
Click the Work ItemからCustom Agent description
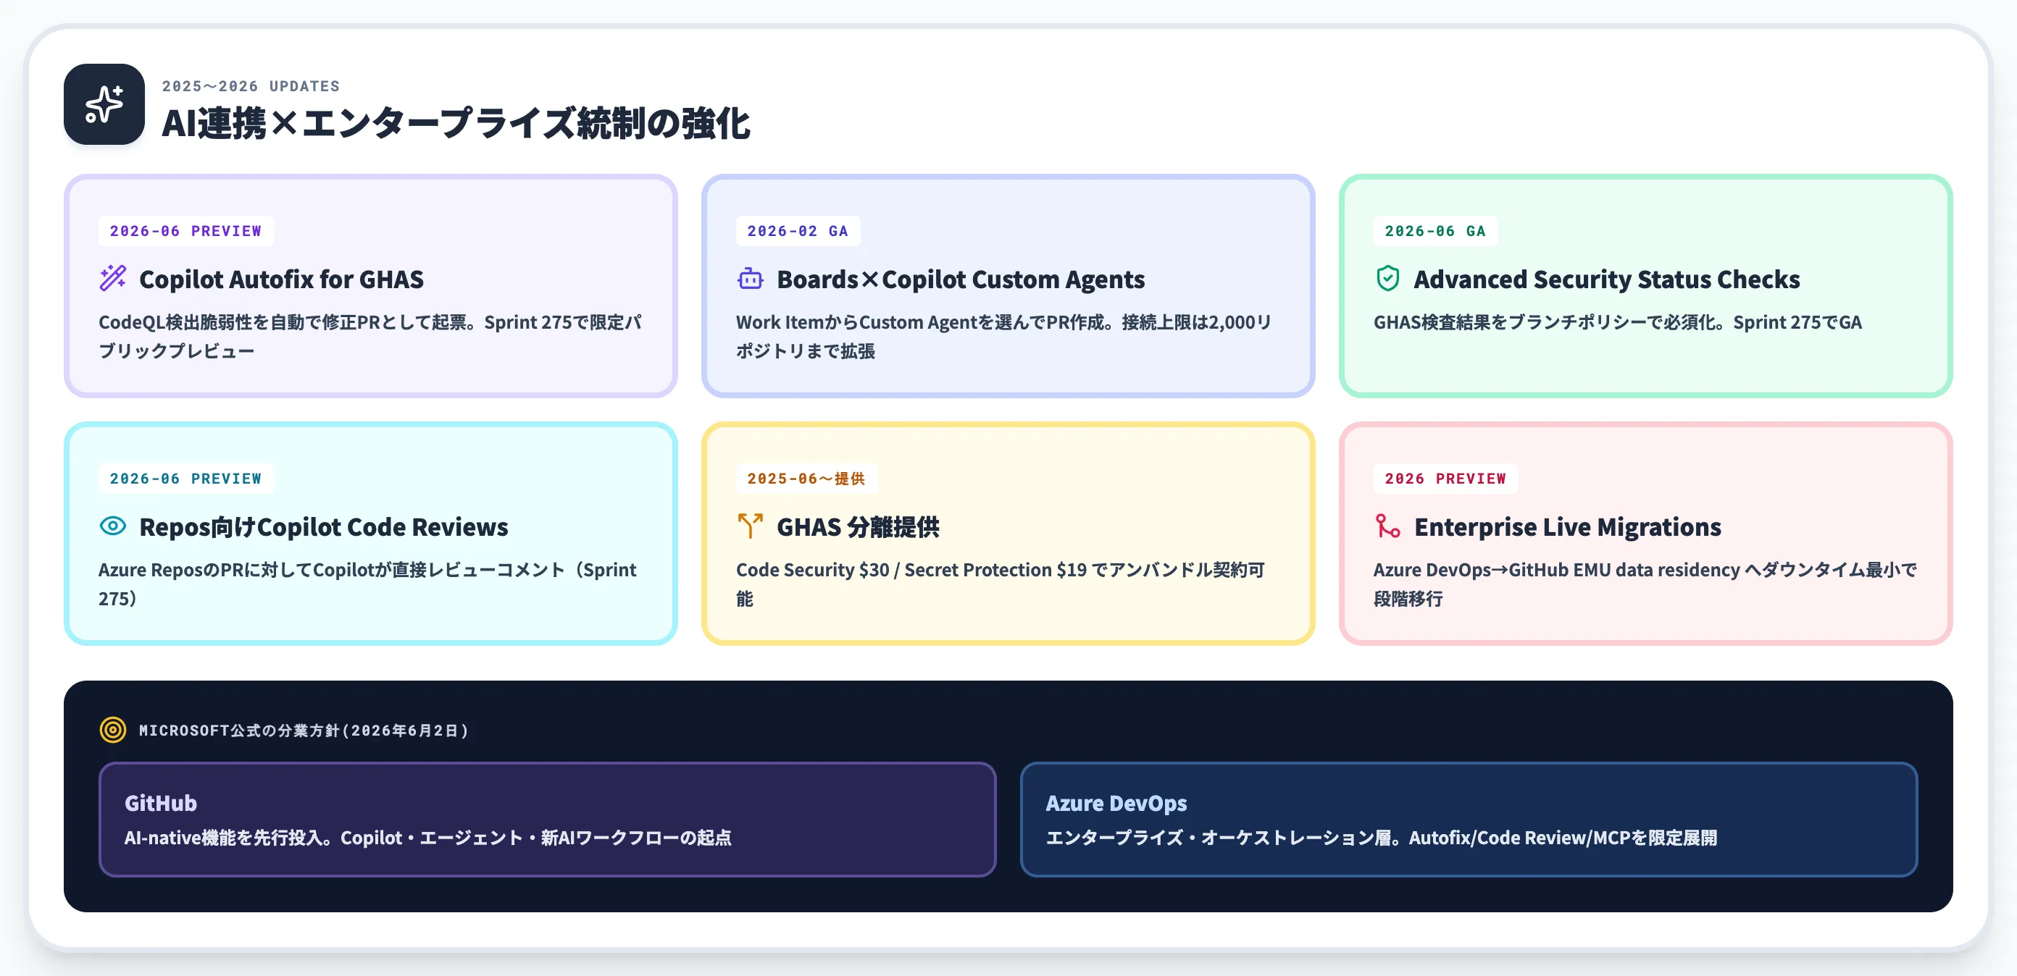click(1004, 337)
